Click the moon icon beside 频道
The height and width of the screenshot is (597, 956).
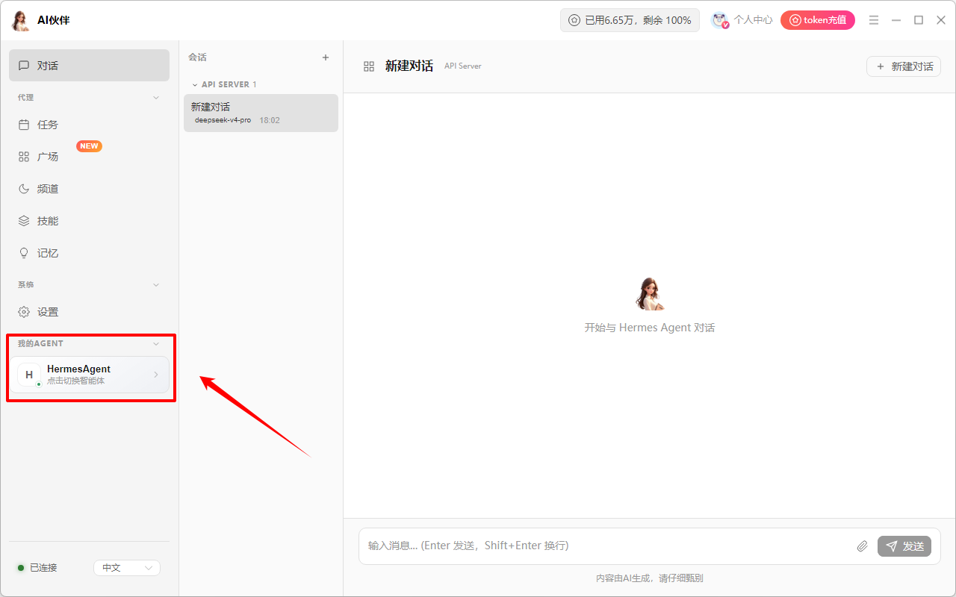point(24,189)
